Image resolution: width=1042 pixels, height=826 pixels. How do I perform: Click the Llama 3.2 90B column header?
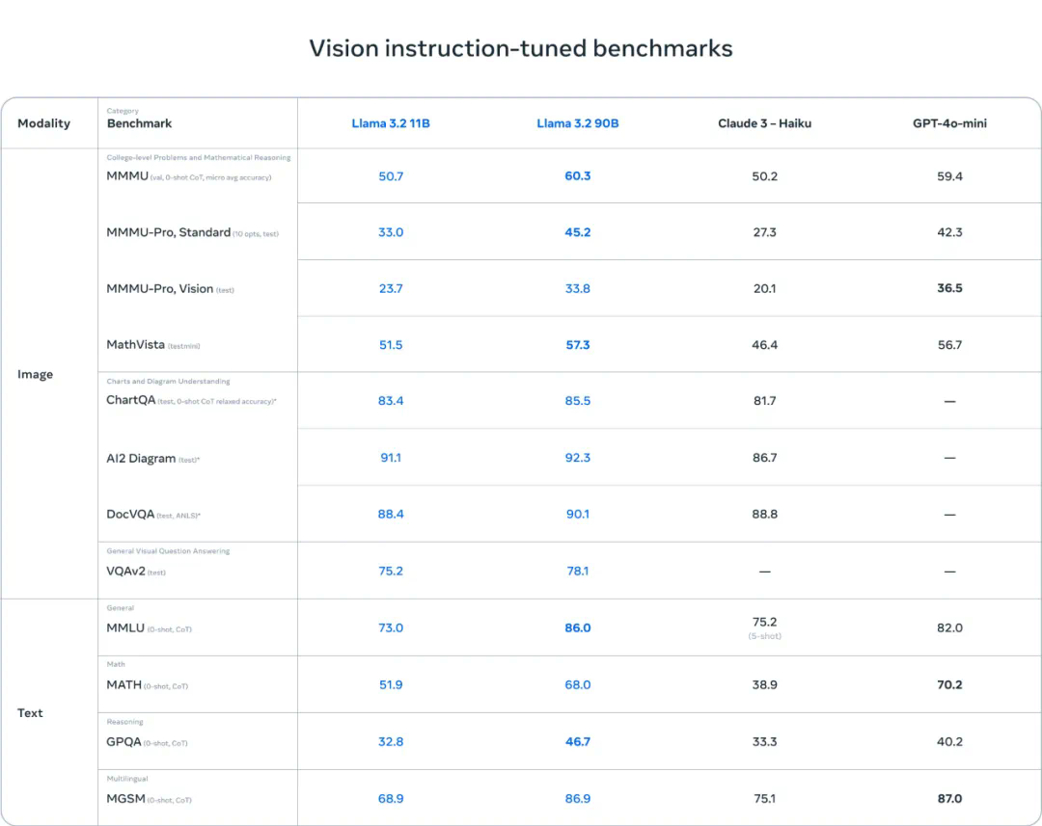[577, 123]
